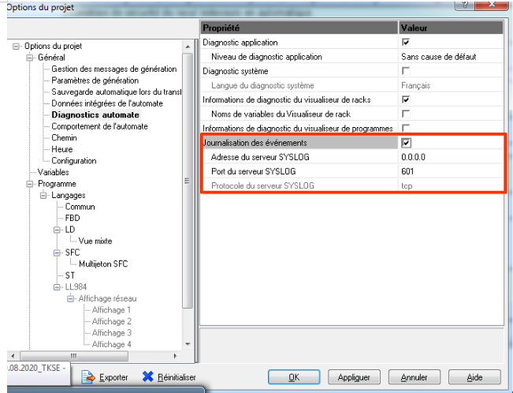The image size is (513, 393).
Task: Select Variables tree item
Action: [54, 172]
